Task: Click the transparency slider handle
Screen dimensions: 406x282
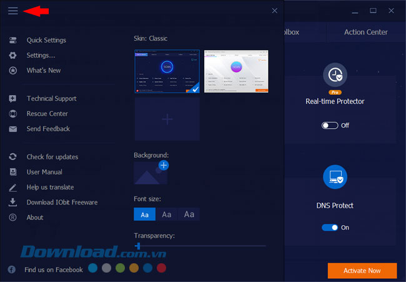Action: (138, 246)
